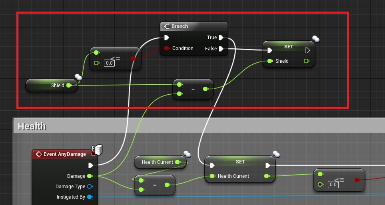Click the Health Current input pin on the SET node

[212, 176]
